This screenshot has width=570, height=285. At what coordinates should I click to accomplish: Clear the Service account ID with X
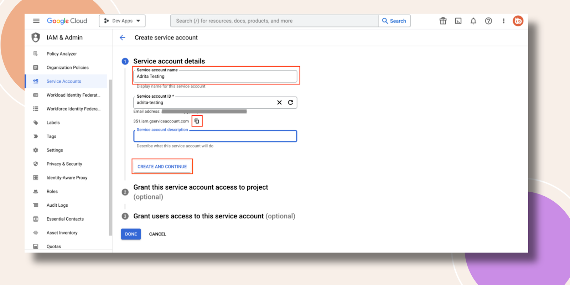tap(279, 103)
